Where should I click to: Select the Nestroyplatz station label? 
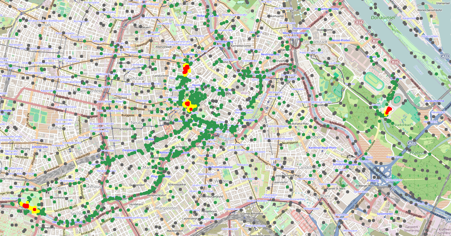click(270, 54)
